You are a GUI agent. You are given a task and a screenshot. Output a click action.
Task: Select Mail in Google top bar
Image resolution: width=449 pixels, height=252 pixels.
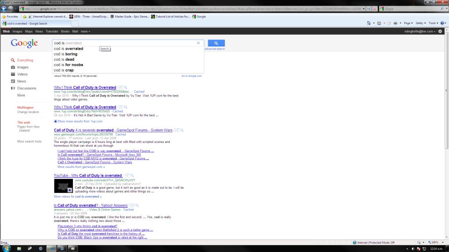point(75,32)
